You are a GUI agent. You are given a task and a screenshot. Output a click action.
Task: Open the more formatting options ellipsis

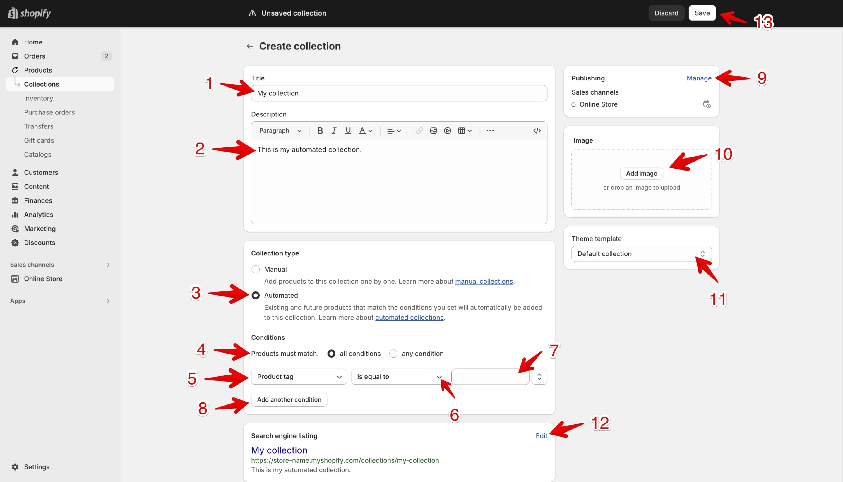click(x=490, y=131)
